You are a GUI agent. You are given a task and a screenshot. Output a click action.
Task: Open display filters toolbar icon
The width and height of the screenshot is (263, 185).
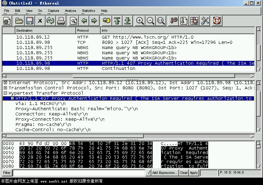(x=184, y=21)
